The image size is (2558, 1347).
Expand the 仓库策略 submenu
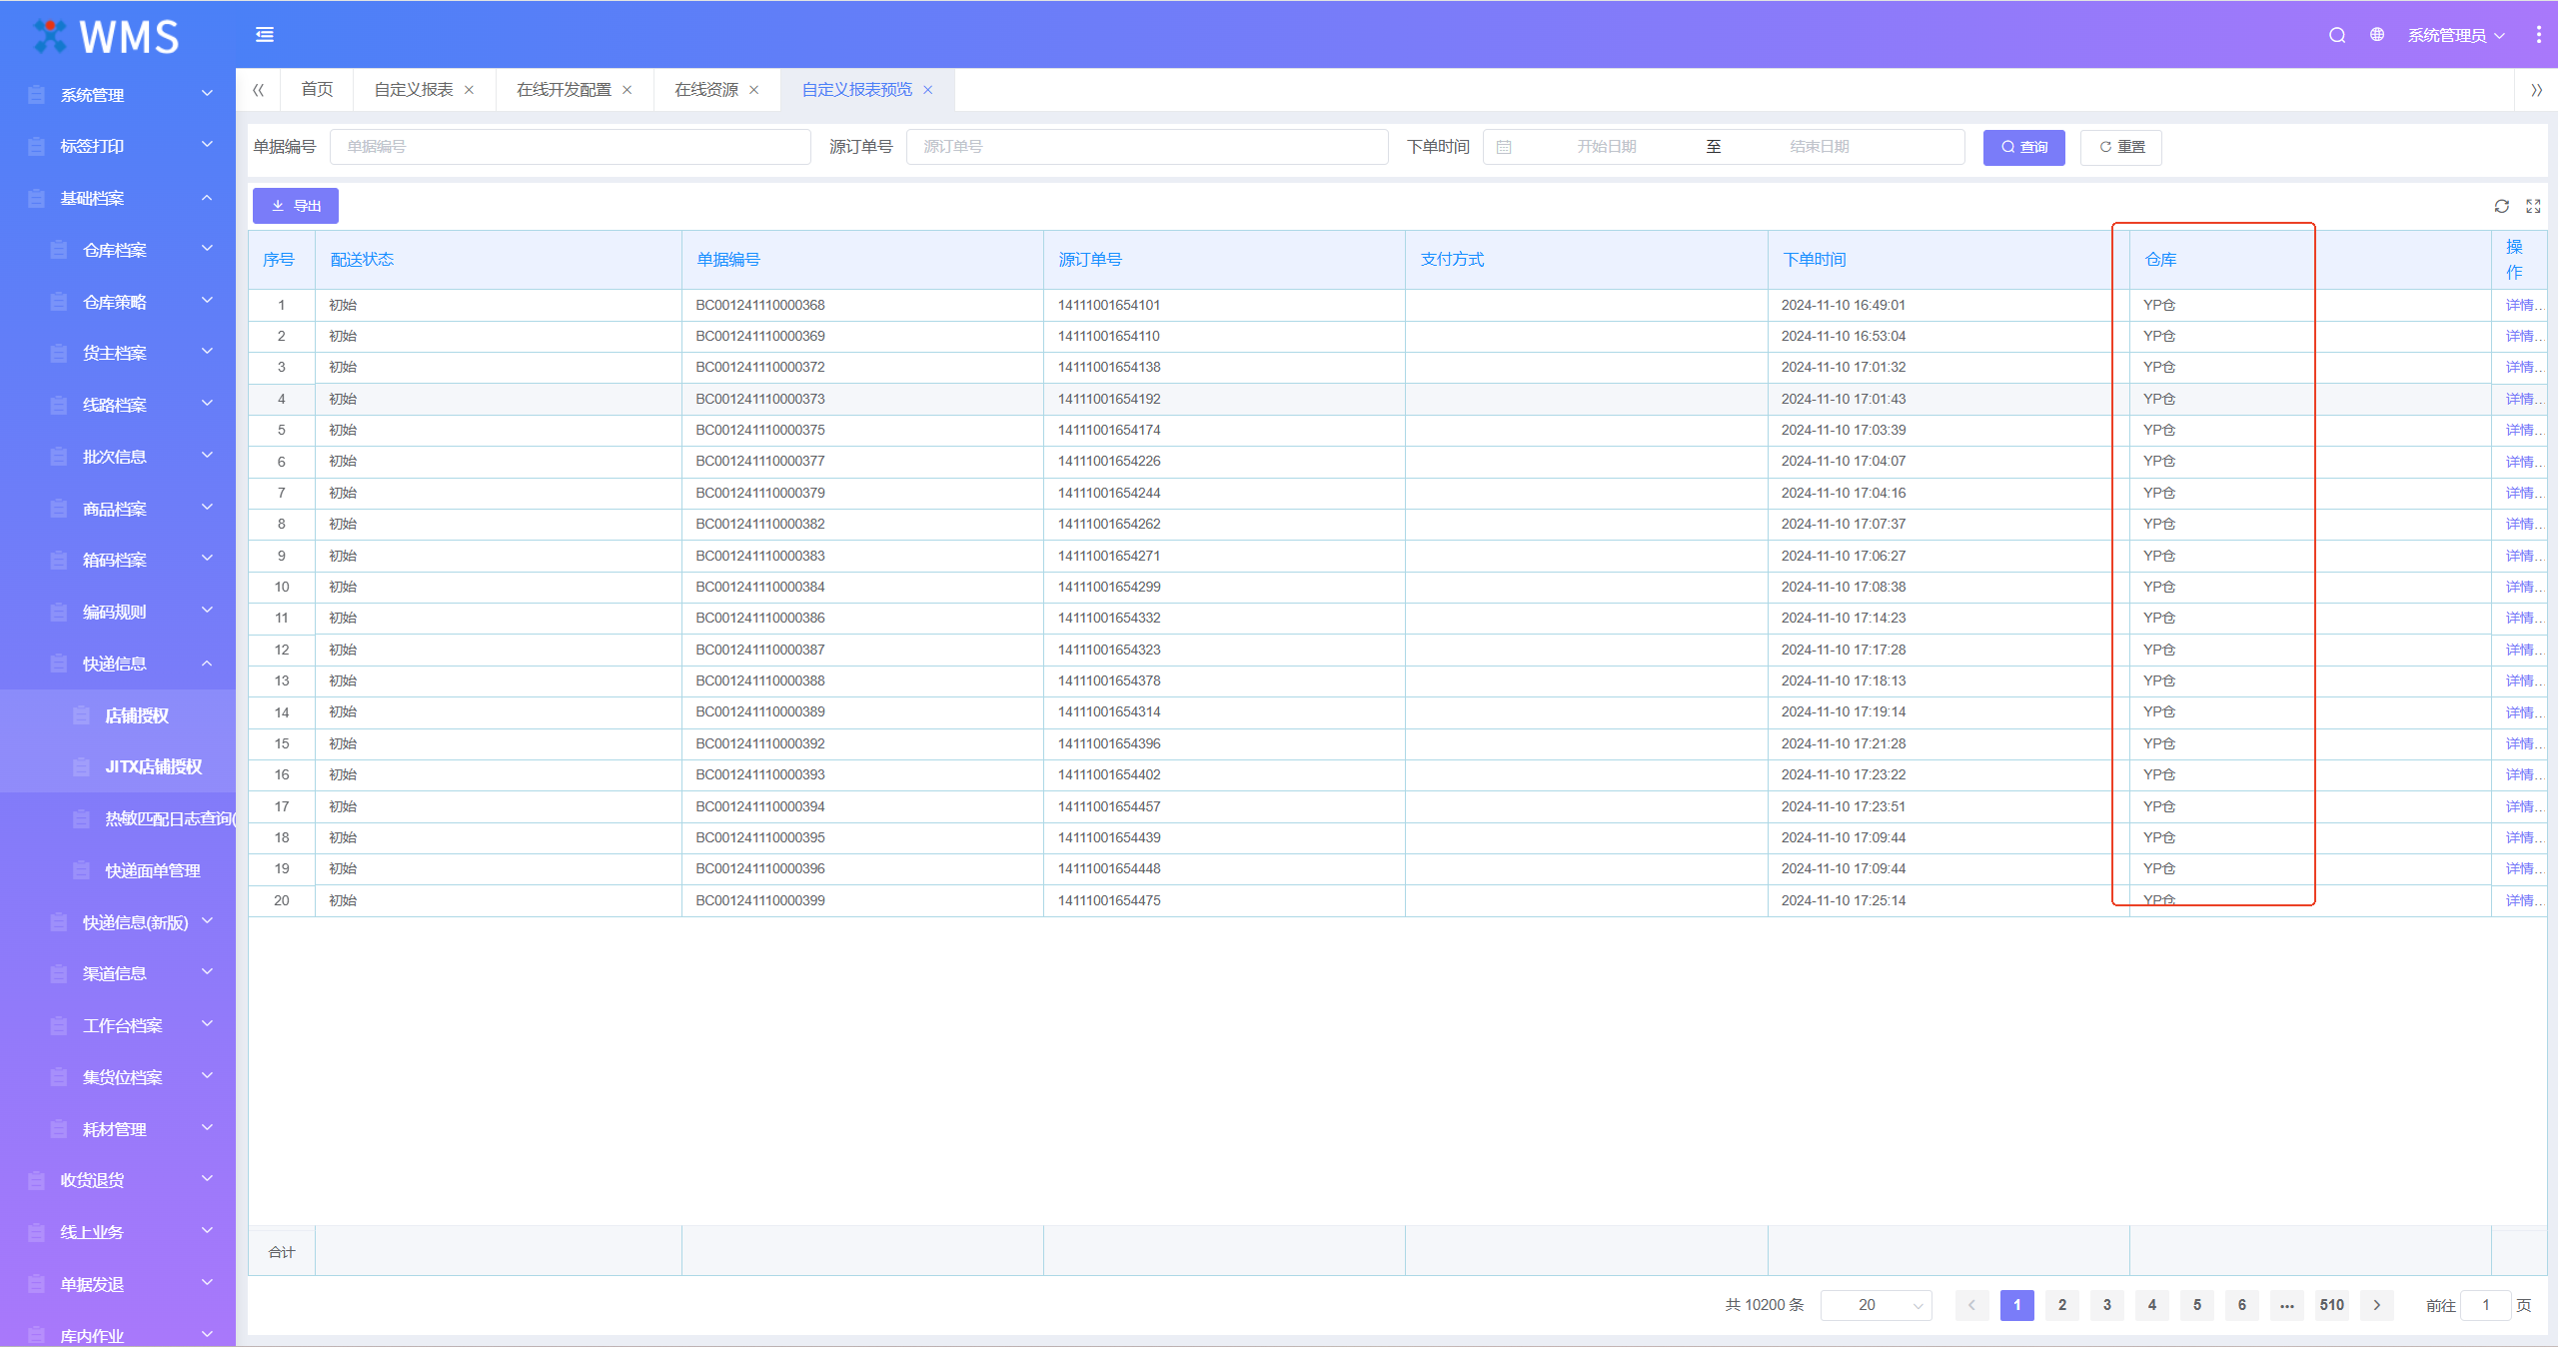118,302
